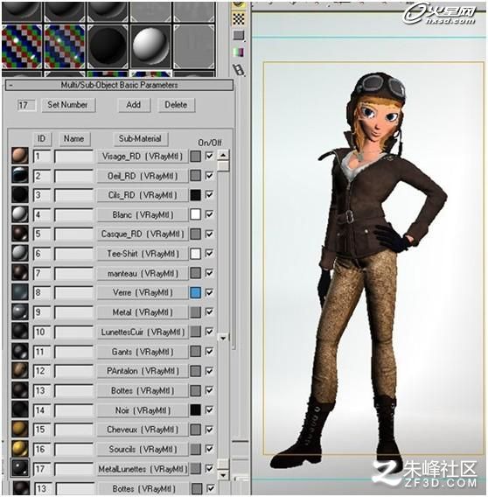This screenshot has width=488, height=497.
Task: Click the ID field for Tee-Shirt material
Action: pyautogui.click(x=41, y=254)
